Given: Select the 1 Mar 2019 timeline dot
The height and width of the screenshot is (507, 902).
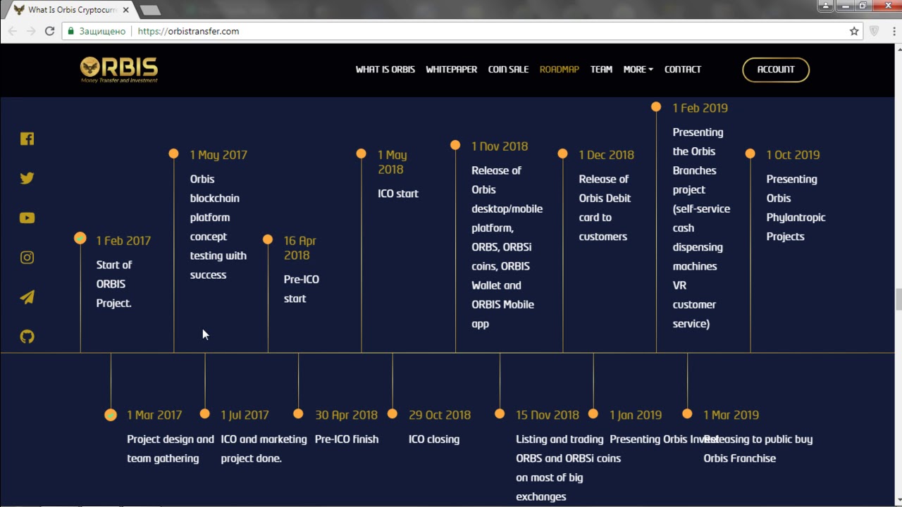Looking at the screenshot, I should (687, 414).
